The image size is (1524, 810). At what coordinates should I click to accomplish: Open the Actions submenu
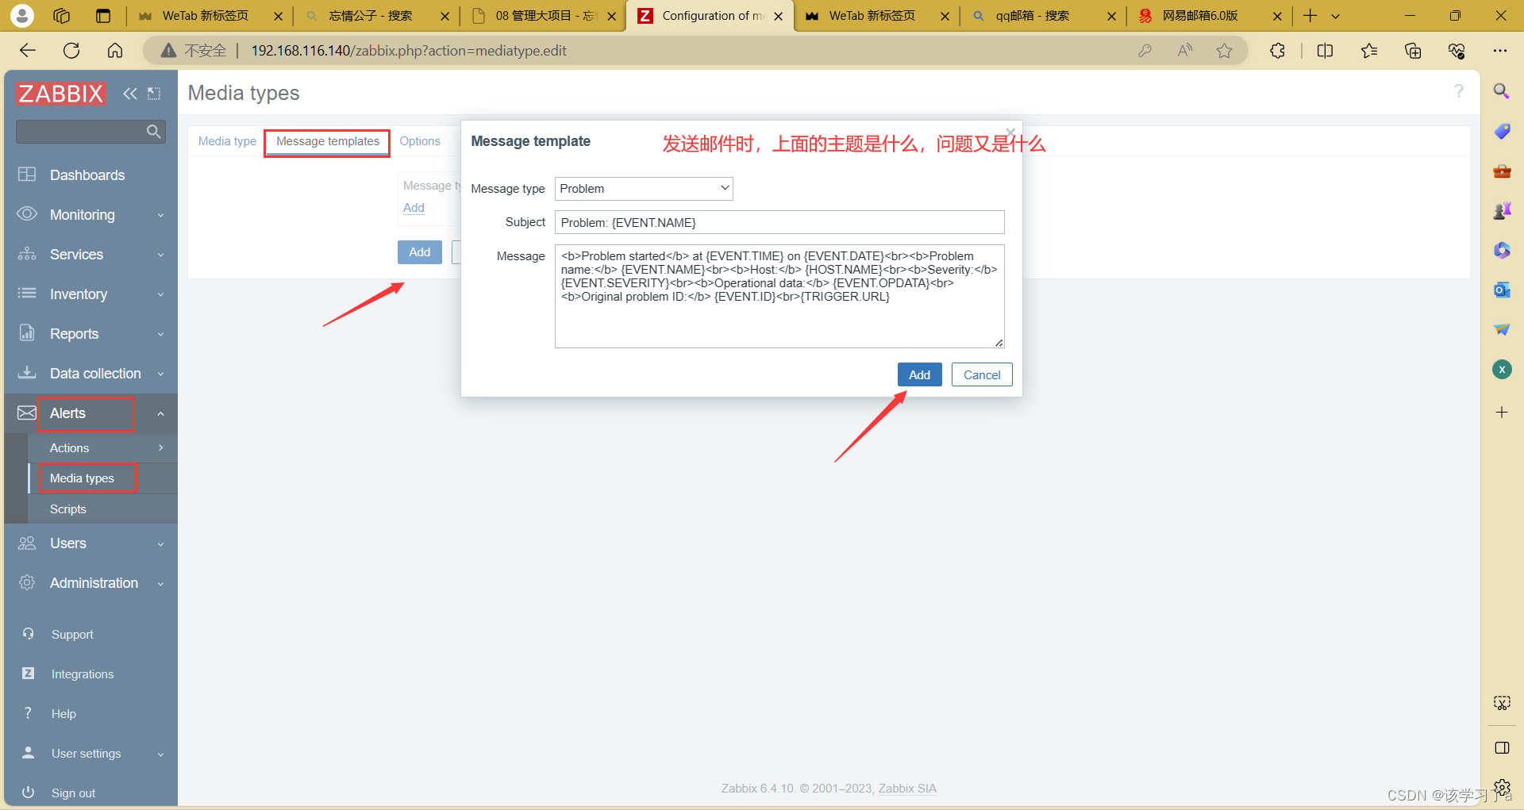(103, 448)
